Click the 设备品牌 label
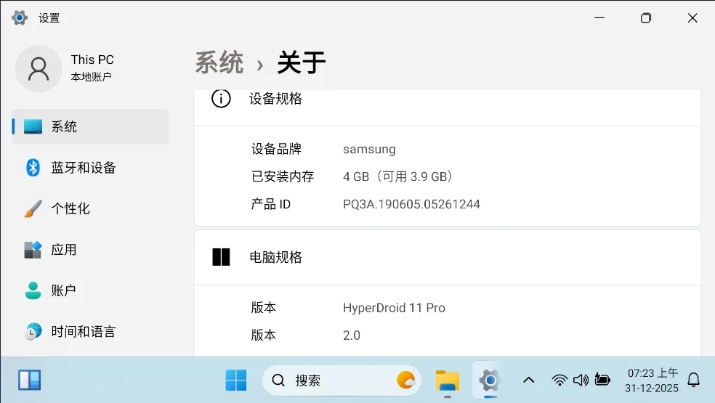 click(276, 149)
